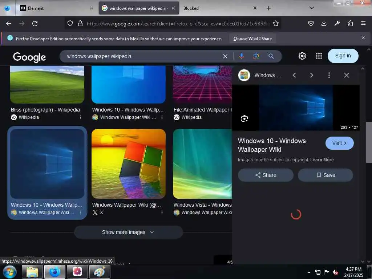Submit search with magnifier icon
The height and width of the screenshot is (279, 372).
[x=271, y=56]
